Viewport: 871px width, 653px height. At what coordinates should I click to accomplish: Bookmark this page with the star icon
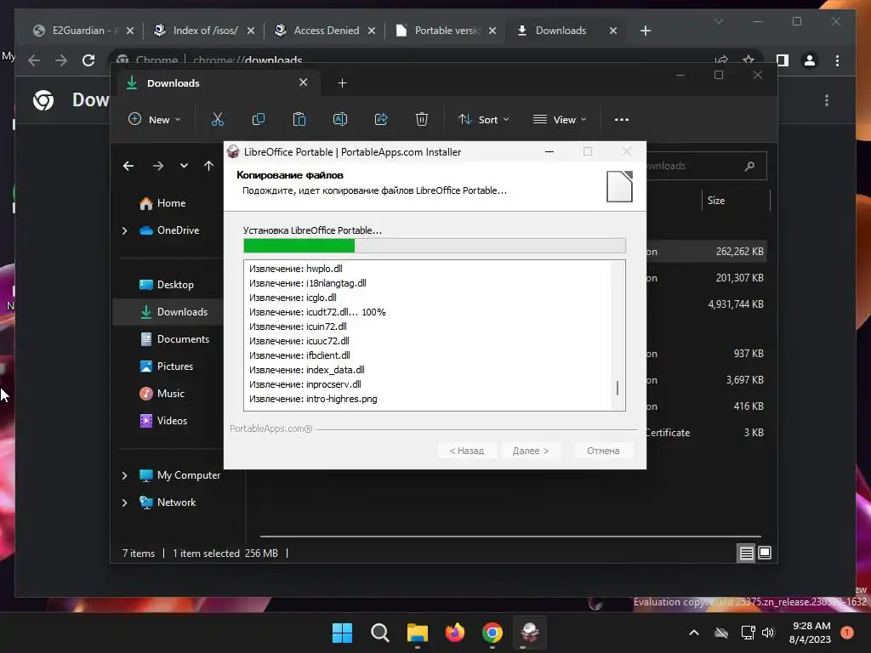pos(749,59)
